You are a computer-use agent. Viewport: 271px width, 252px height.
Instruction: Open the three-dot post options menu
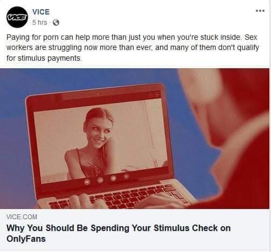pyautogui.click(x=260, y=11)
